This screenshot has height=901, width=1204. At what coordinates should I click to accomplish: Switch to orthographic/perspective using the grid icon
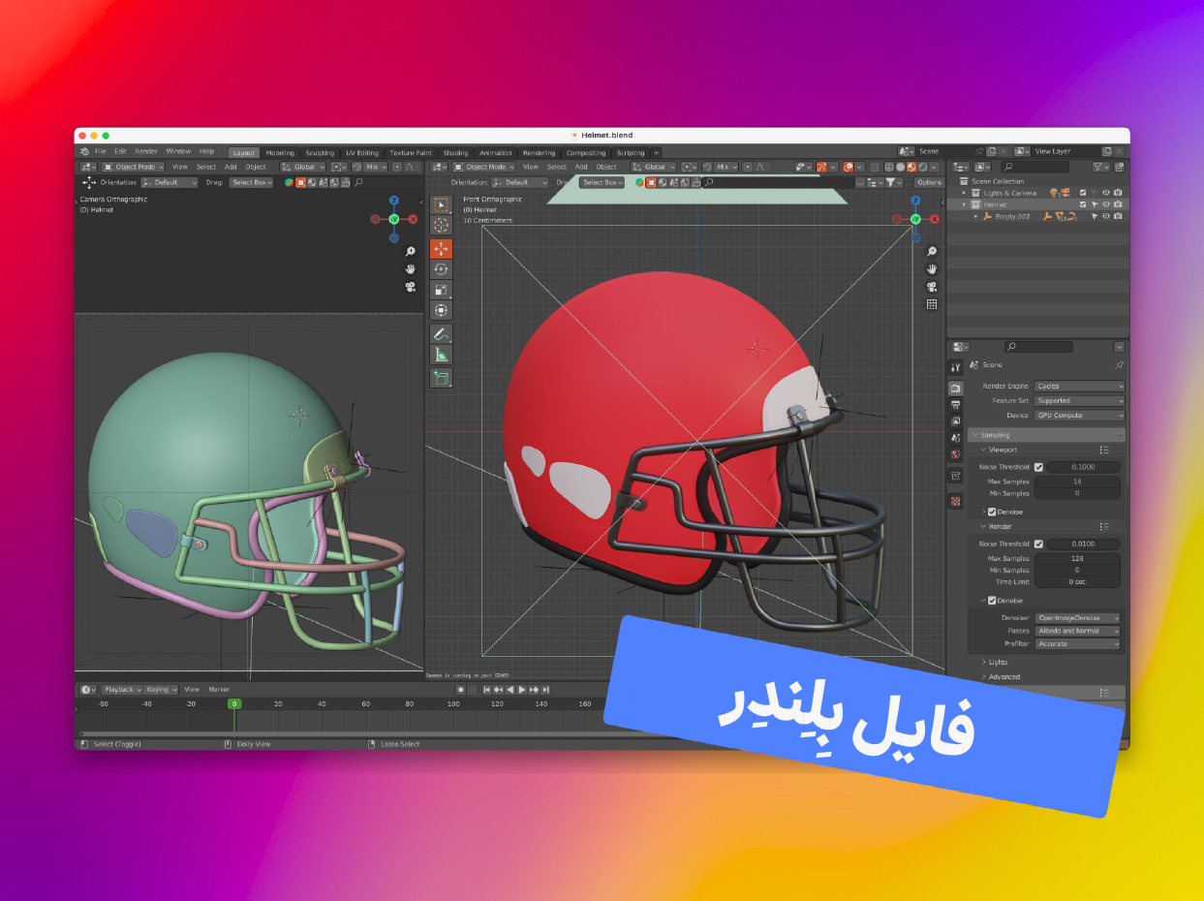pos(932,304)
